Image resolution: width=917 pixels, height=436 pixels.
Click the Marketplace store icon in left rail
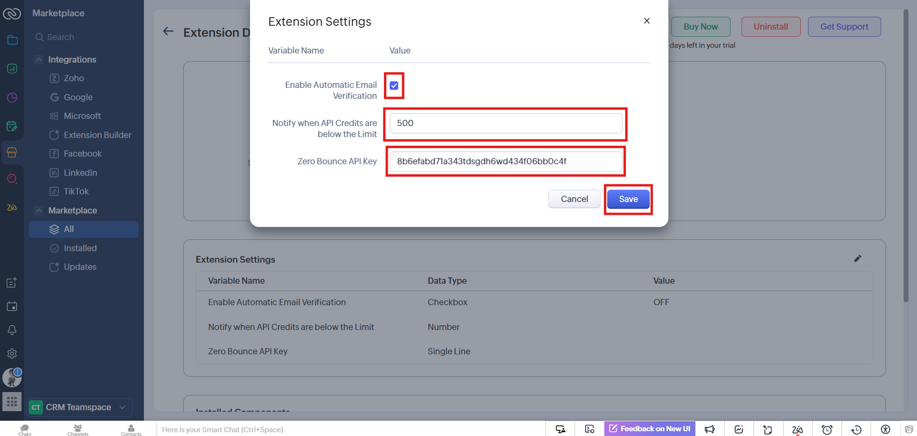[12, 152]
